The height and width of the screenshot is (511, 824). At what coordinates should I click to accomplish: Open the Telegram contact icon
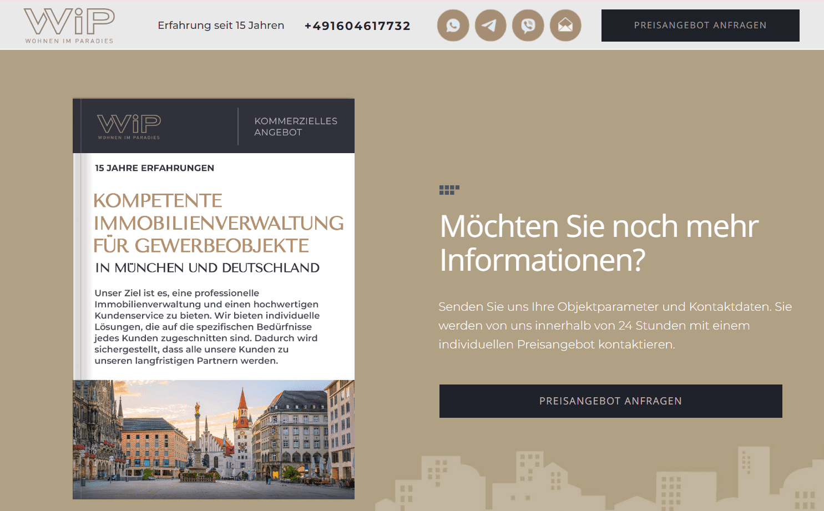pos(491,26)
